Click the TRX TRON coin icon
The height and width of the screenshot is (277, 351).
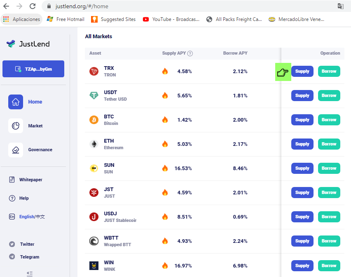(x=94, y=72)
